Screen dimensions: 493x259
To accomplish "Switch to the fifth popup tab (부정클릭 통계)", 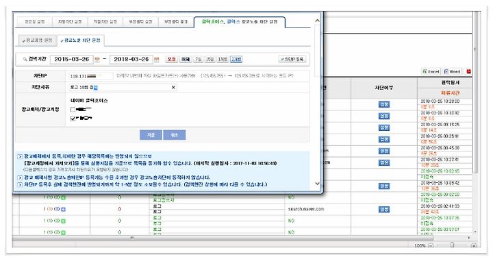I will tap(176, 21).
